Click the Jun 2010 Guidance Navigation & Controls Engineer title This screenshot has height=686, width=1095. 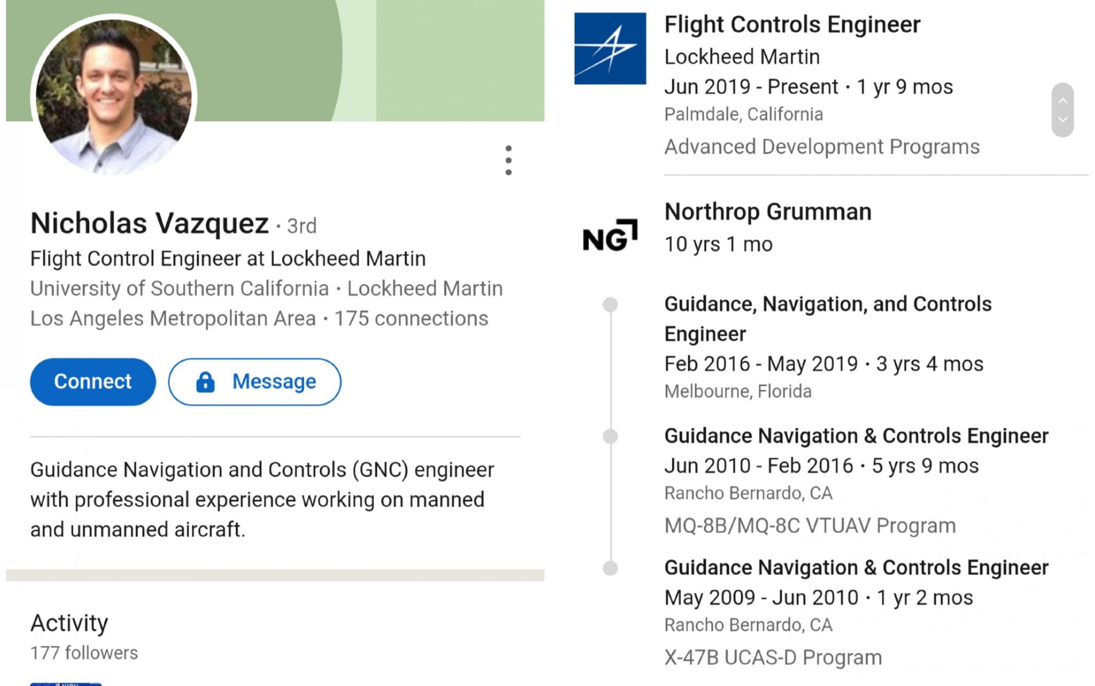[x=856, y=436]
